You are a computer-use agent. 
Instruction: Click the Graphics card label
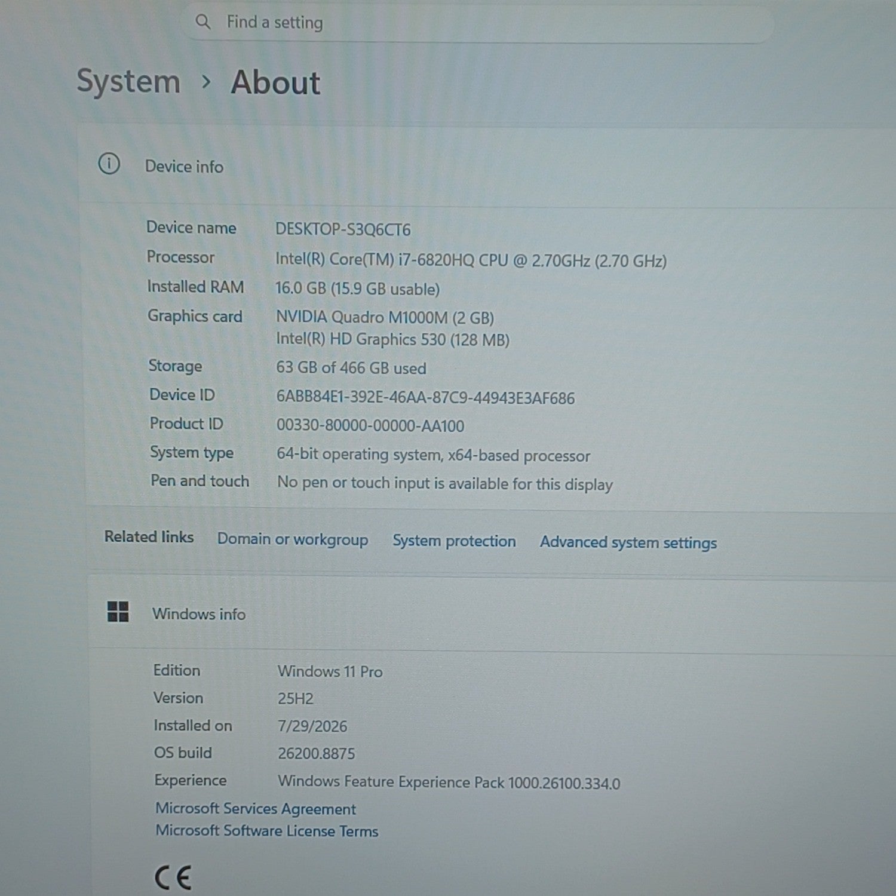(195, 317)
